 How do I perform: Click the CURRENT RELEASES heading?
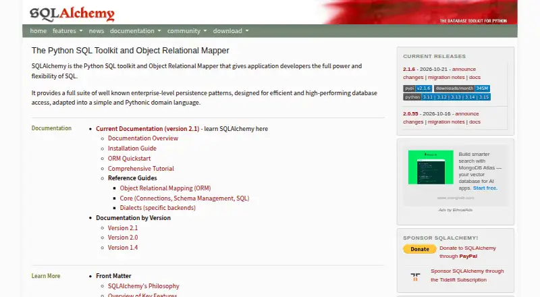(x=434, y=56)
